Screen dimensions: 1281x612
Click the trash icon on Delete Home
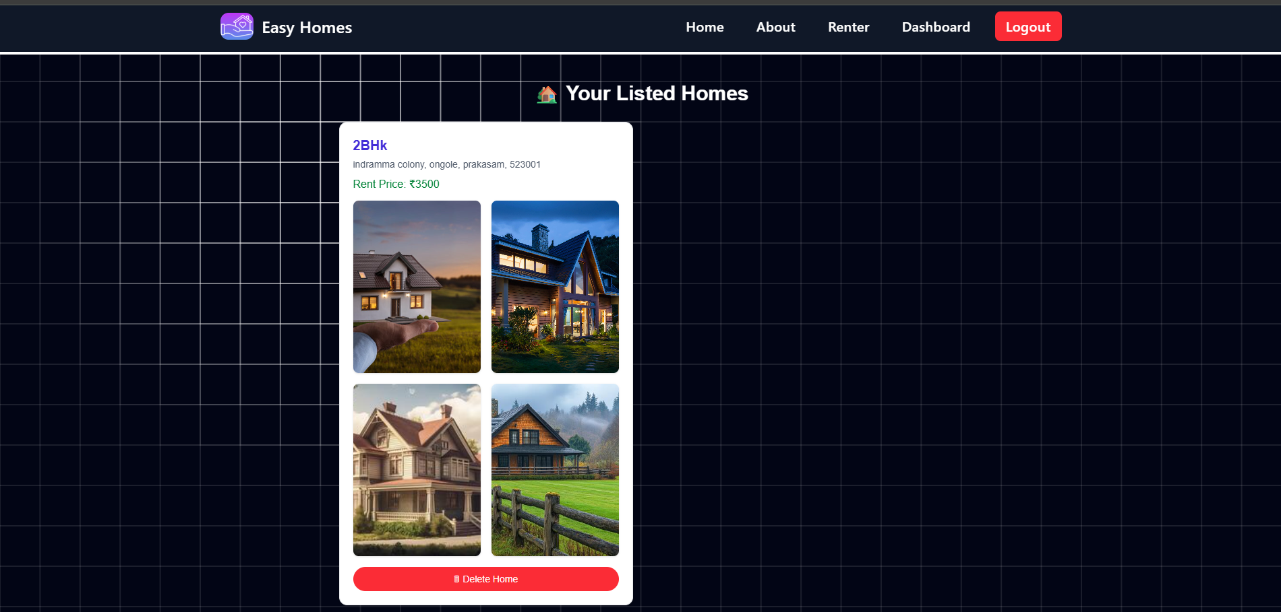(456, 579)
